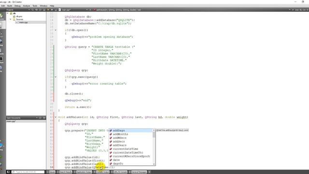
Task: Switch to Edit mode in sidebar
Action: coord(1,25)
